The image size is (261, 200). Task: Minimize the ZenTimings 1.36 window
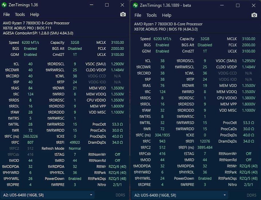pos(91,5)
